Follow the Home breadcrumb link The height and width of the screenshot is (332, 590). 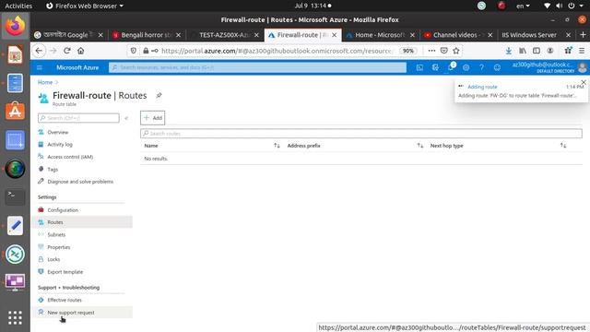(x=45, y=82)
